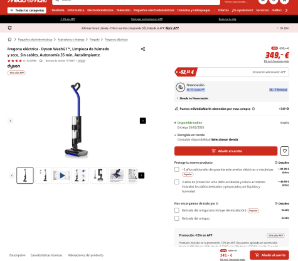Screen dimensions: 298x261
Task: Open info icon beside miMediaMarkt points
Action: (x=253, y=109)
